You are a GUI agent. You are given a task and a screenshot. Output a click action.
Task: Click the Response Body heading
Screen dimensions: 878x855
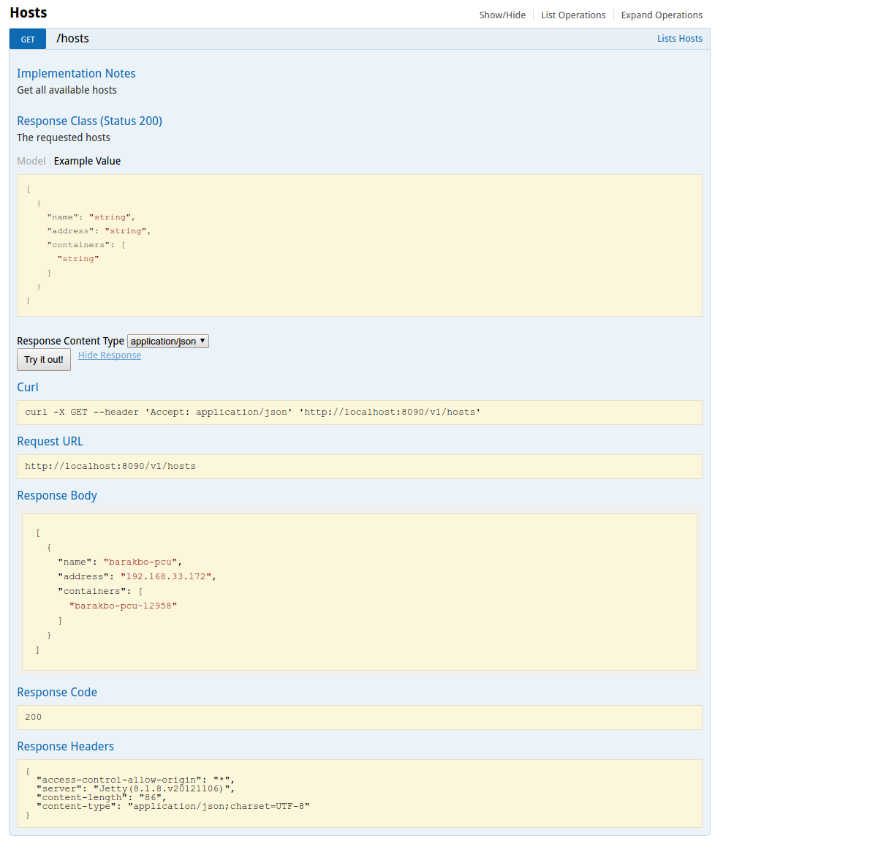coord(57,495)
